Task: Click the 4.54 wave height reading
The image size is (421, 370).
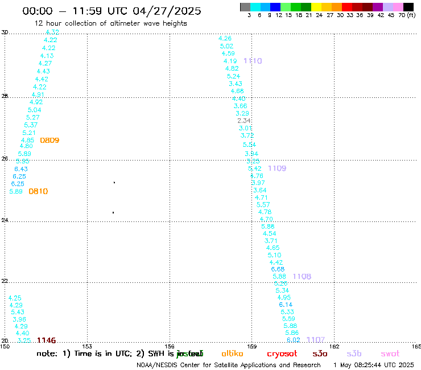Action: (269, 233)
